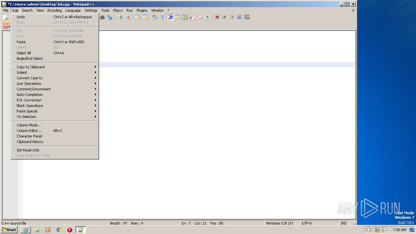Open the Macro menu
416x234 pixels.
118,10
